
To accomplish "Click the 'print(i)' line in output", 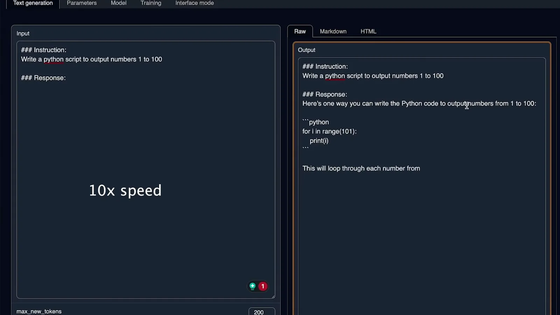I will [319, 141].
